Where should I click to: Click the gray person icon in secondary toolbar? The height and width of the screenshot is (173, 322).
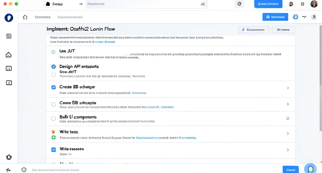[314, 17]
